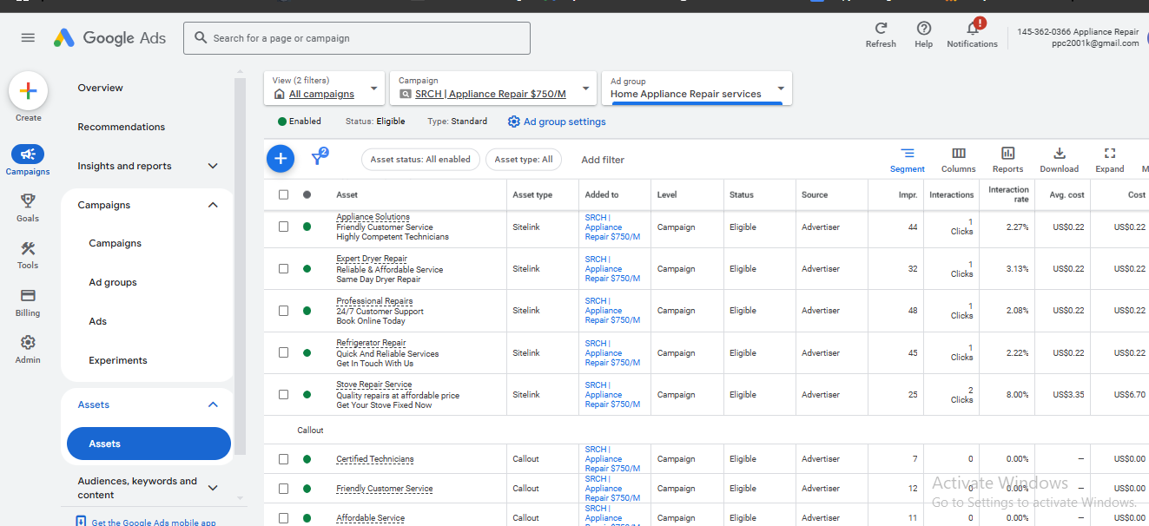Open Recommendations in the sidebar
Screen dimensions: 1149x526
click(x=121, y=127)
